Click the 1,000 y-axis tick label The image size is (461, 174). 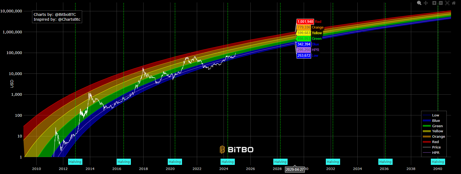click(x=17, y=94)
